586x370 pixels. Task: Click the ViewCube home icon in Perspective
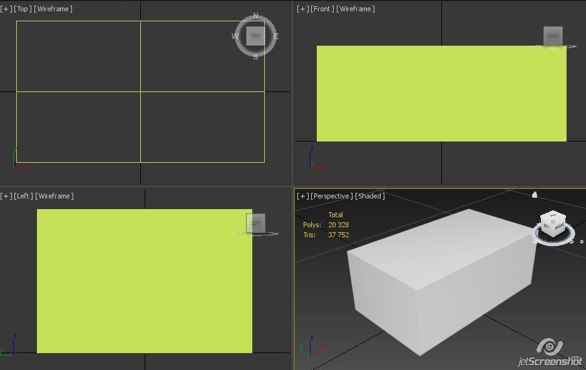click(535, 195)
